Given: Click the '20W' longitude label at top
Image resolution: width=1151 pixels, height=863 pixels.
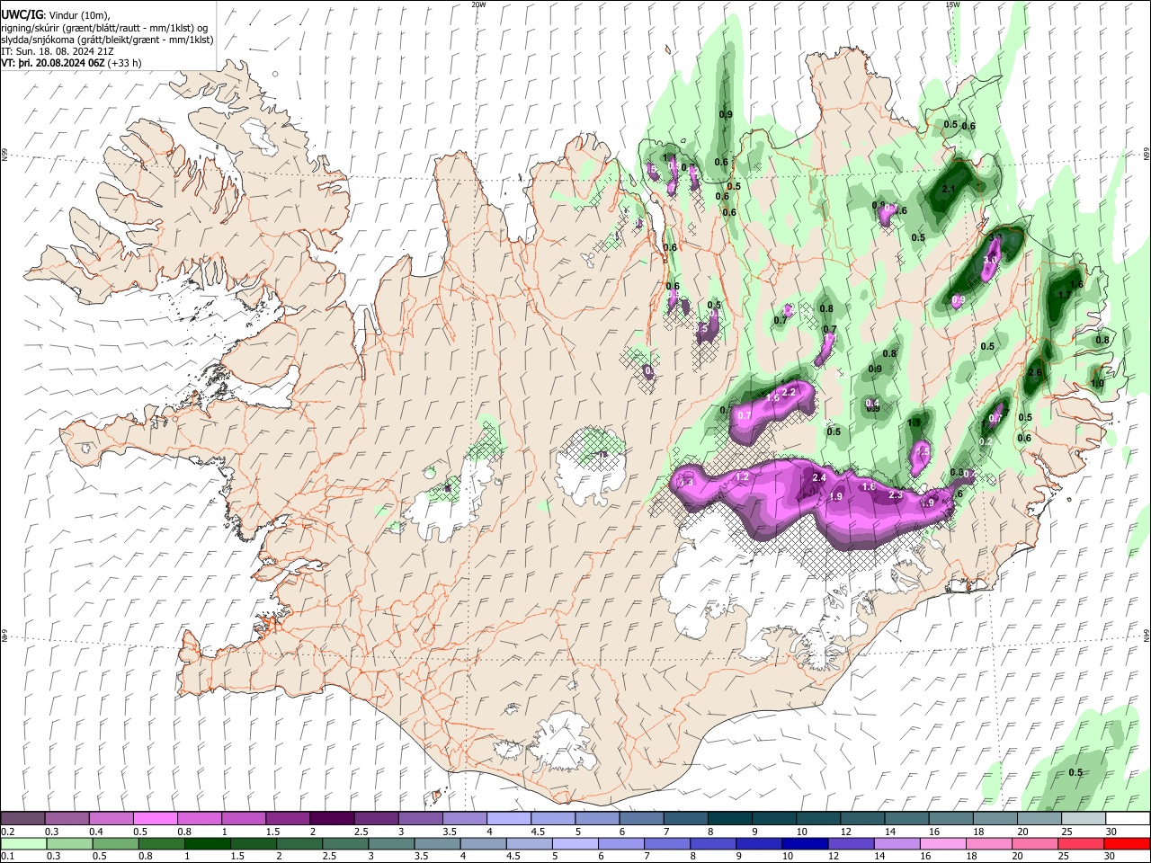Looking at the screenshot, I should [478, 4].
